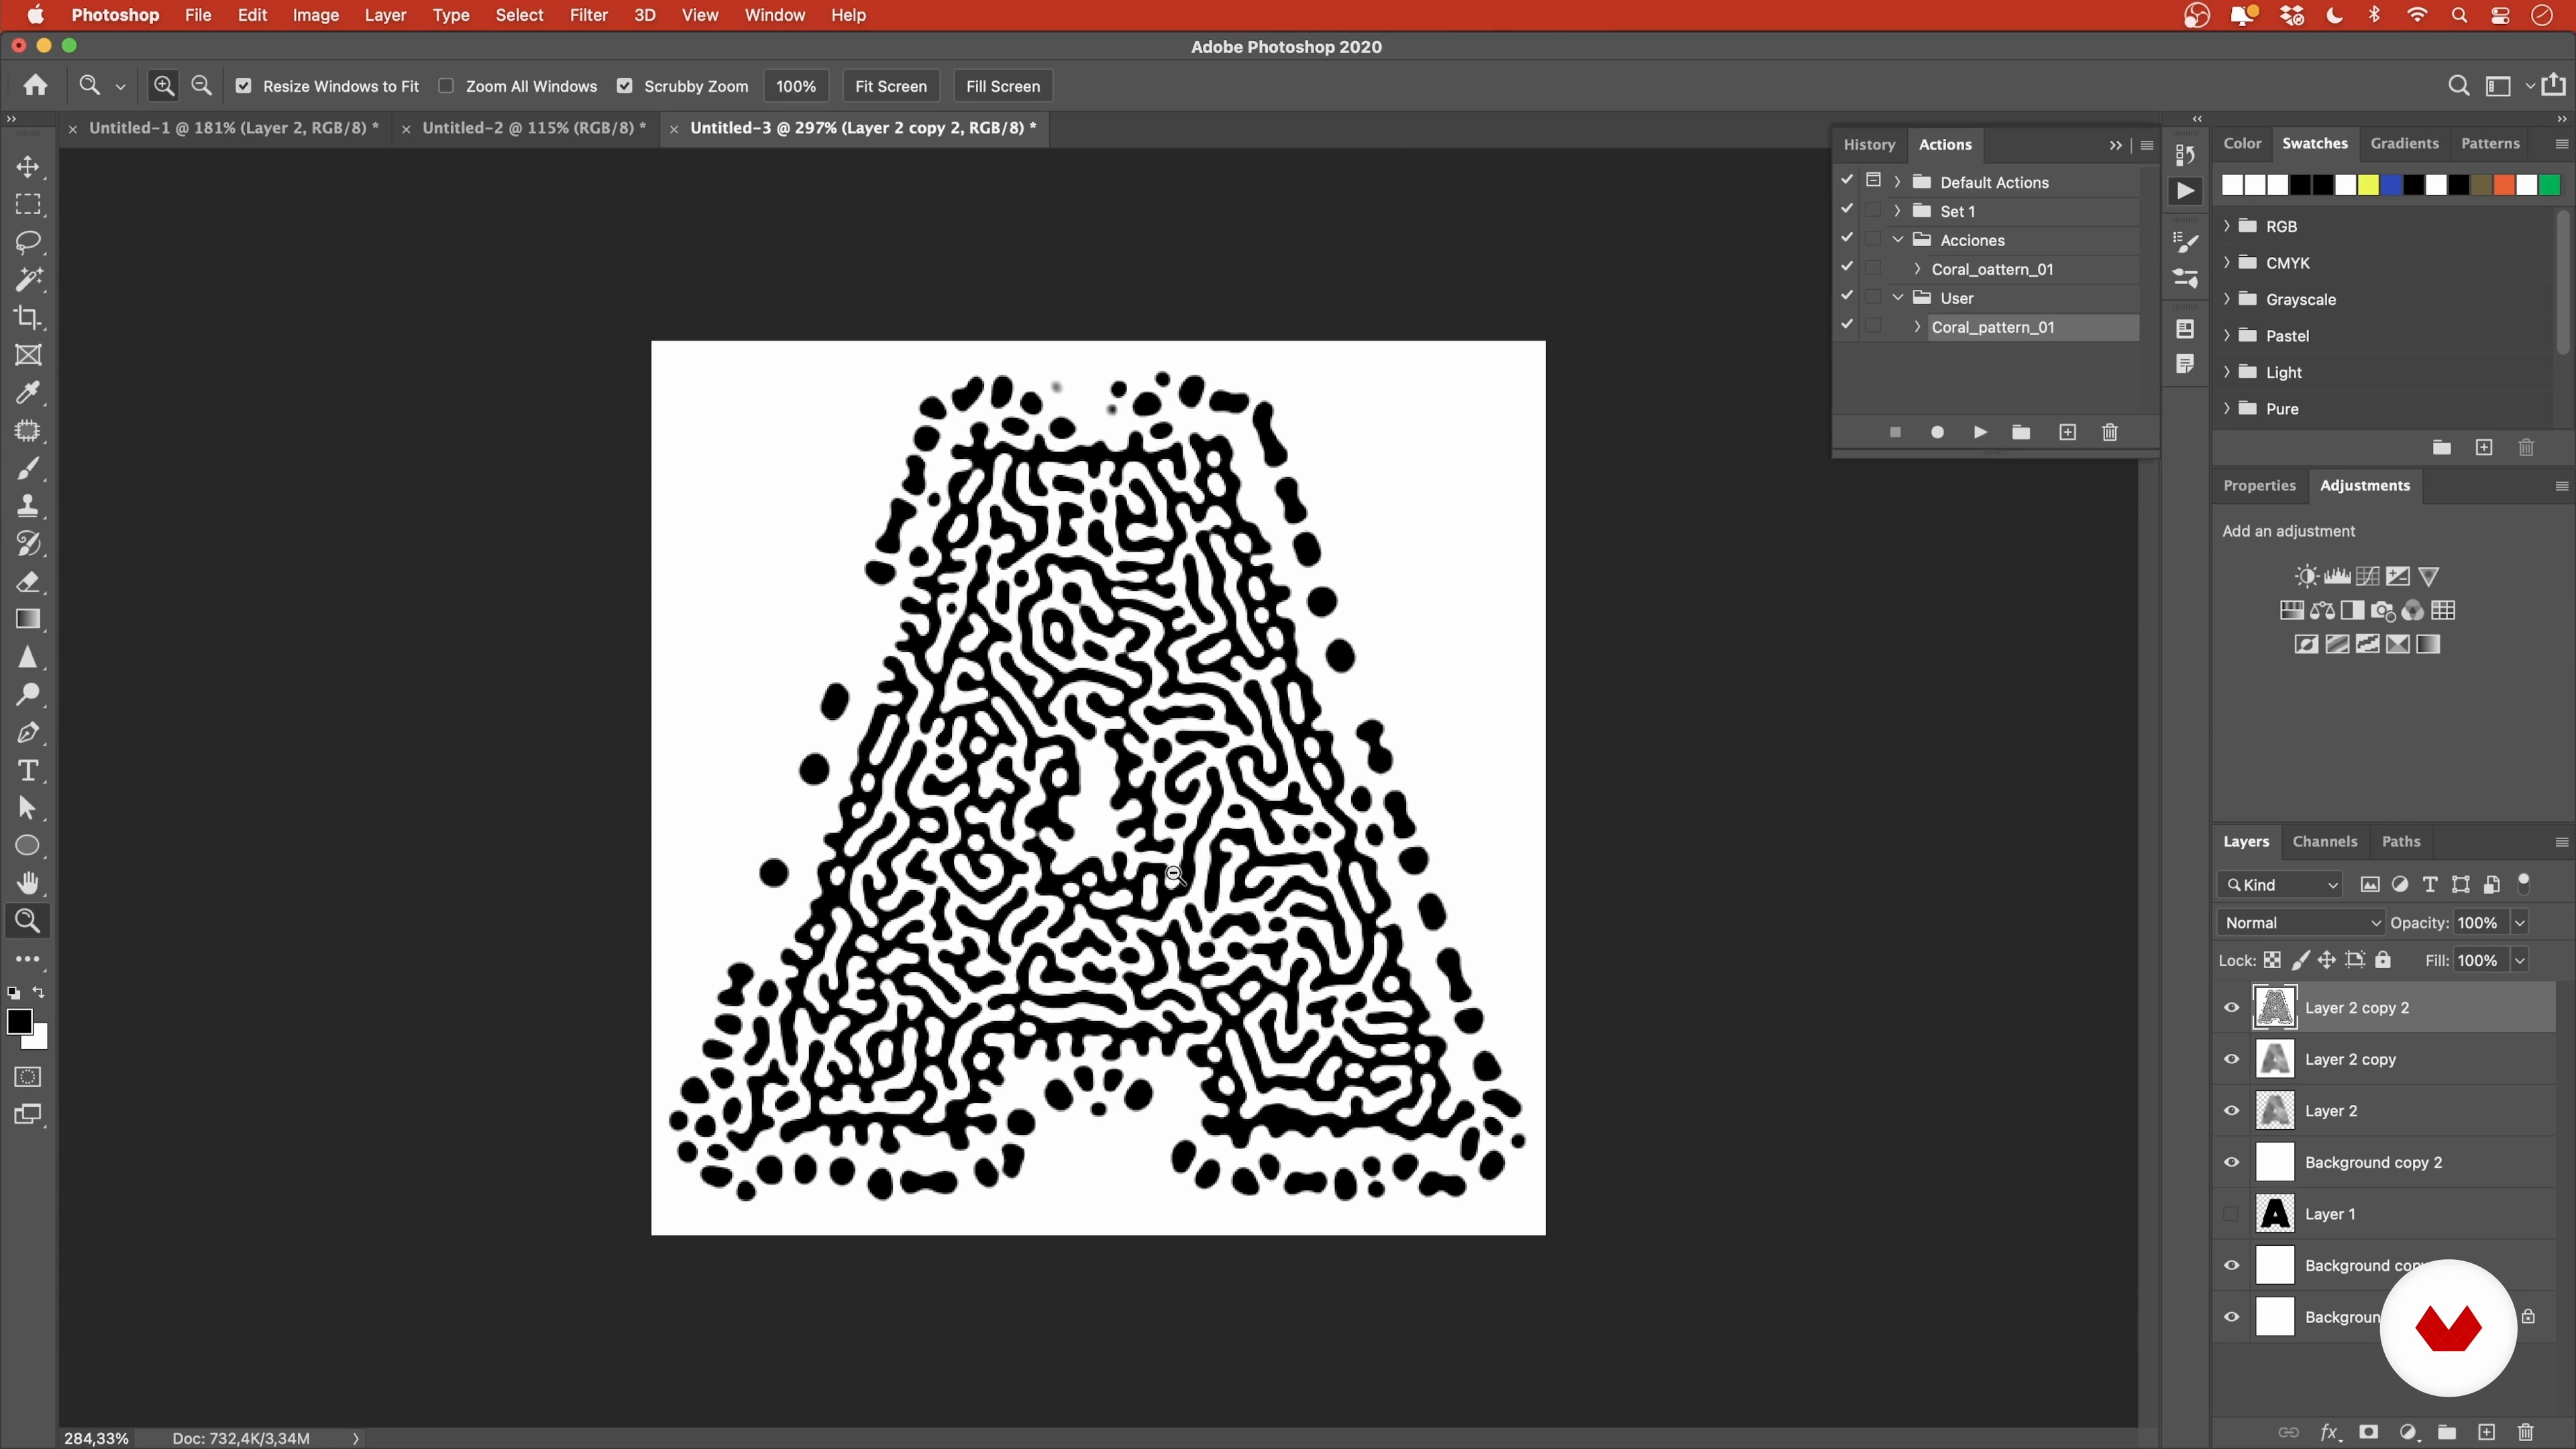
Task: Select the Eraser tool
Action: (28, 582)
